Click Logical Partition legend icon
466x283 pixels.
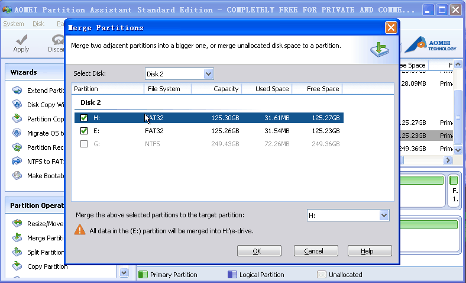tap(232, 274)
